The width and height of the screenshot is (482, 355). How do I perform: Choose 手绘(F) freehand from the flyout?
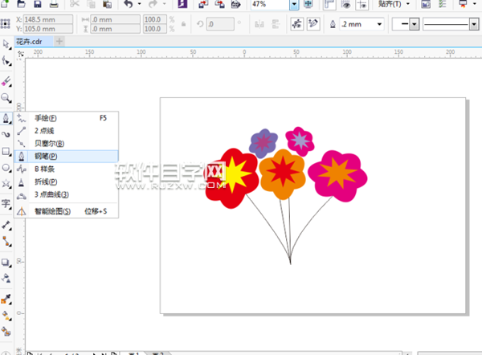(46, 117)
